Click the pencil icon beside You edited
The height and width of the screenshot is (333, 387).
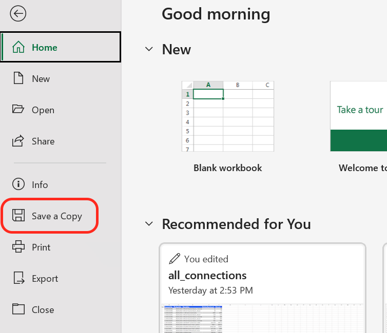(175, 259)
